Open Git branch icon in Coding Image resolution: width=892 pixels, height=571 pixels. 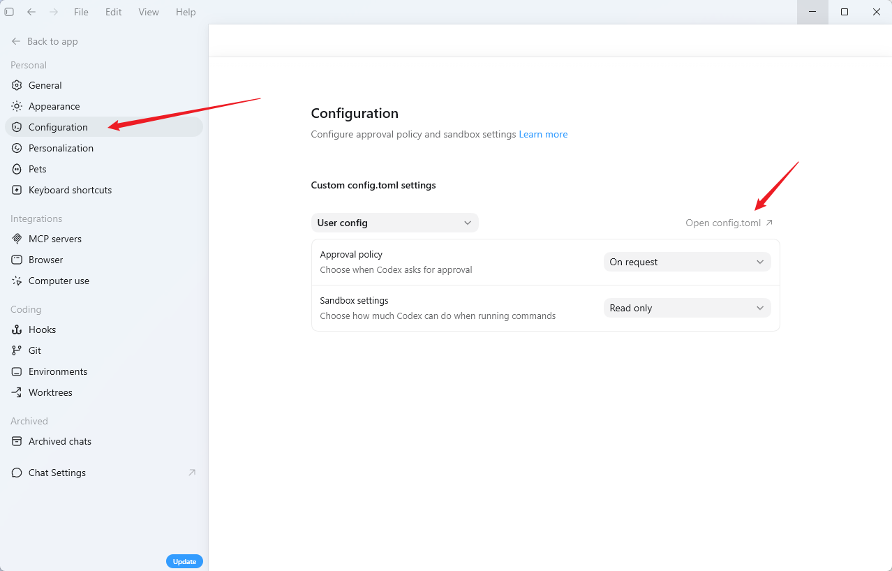coord(17,350)
